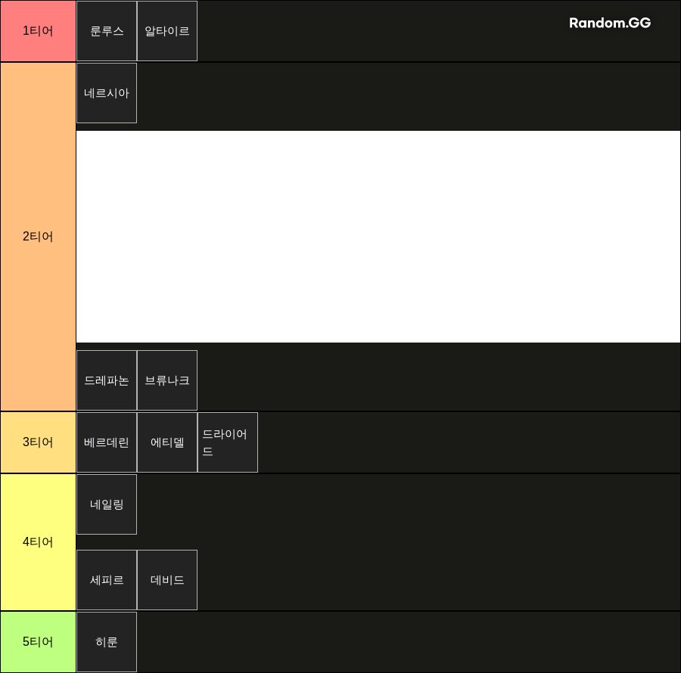
Task: Click the blank white area in tier 2
Action: pyautogui.click(x=378, y=237)
